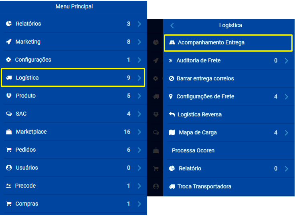Screen dimensions: 295x216
Task: Expand the Mapa de Carga chevron
Action: [286, 133]
